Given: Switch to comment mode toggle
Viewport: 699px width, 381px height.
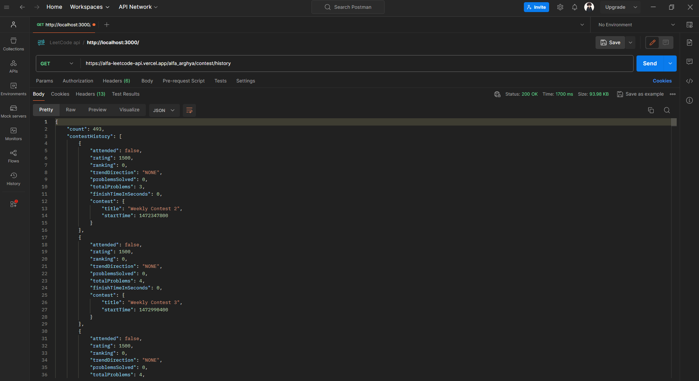Looking at the screenshot, I should point(666,43).
